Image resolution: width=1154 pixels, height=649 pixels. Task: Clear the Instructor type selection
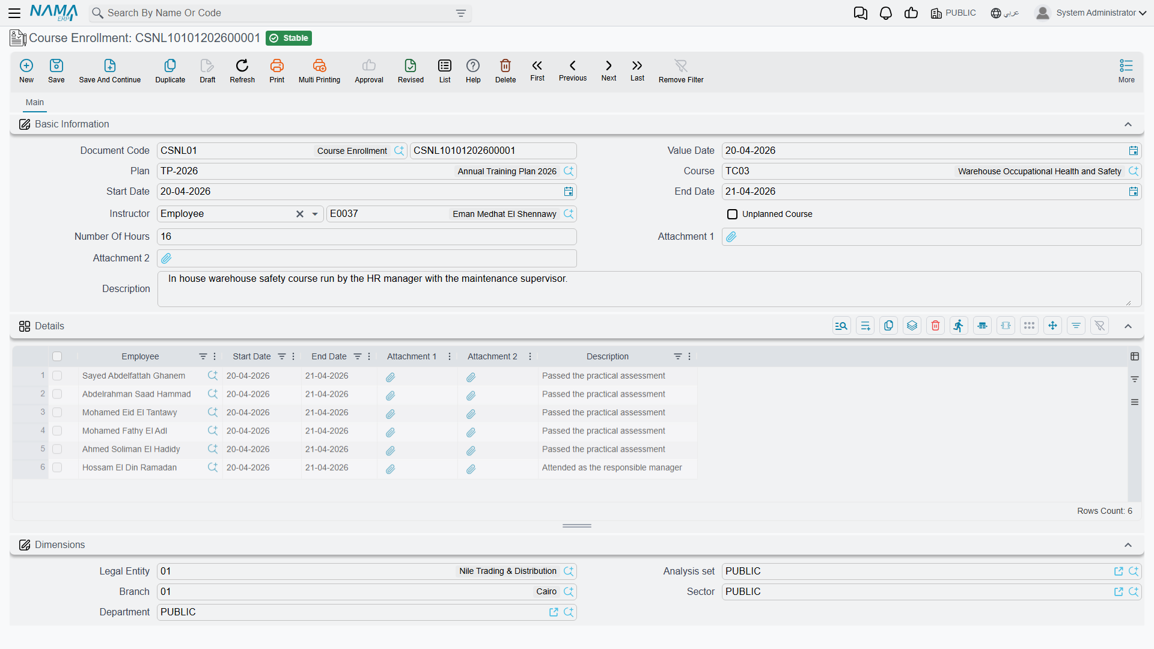click(300, 214)
